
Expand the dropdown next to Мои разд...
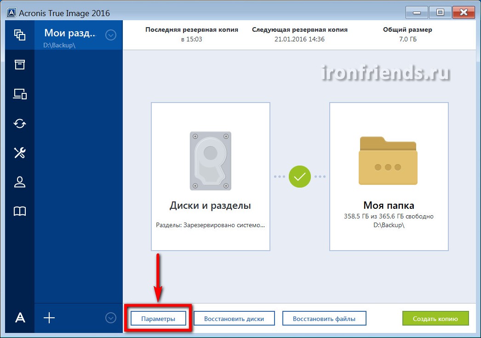110,34
